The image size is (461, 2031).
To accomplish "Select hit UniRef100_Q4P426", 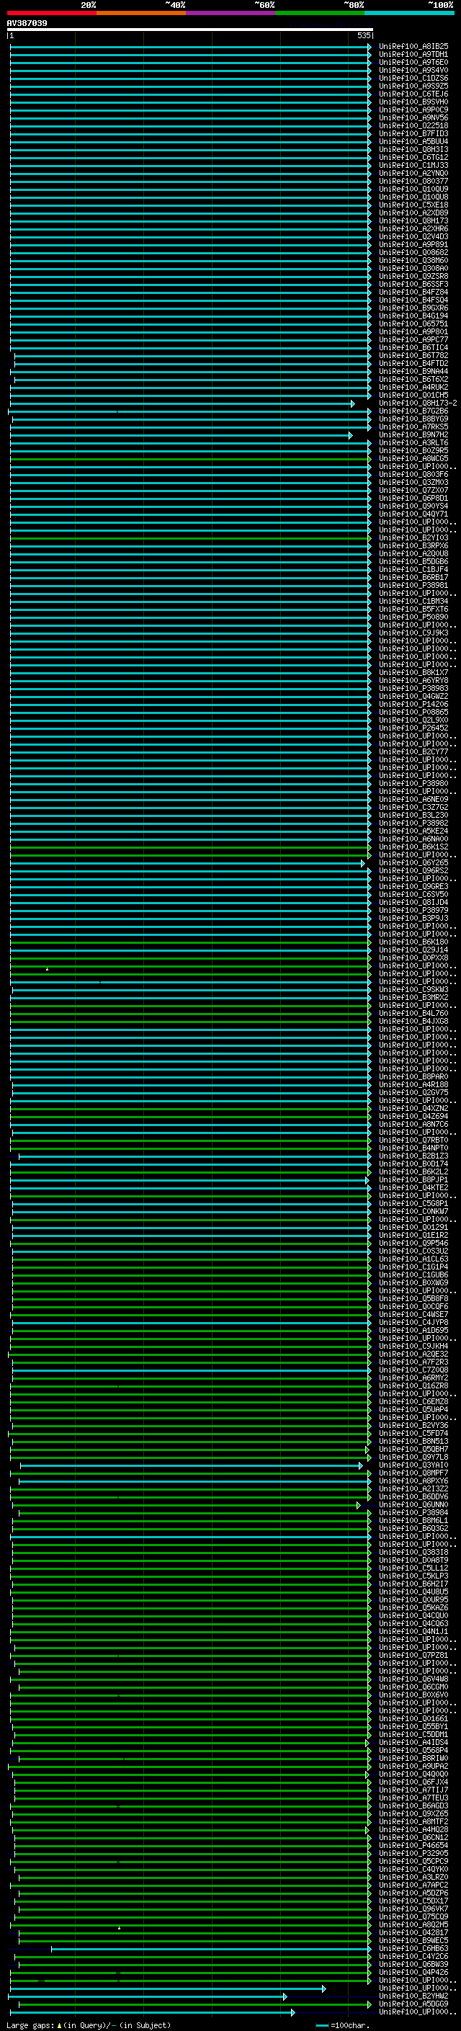I will pos(413,1973).
